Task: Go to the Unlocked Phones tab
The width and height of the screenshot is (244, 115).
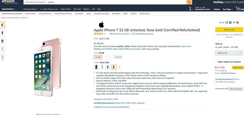Action: pyautogui.click(x=45, y=14)
